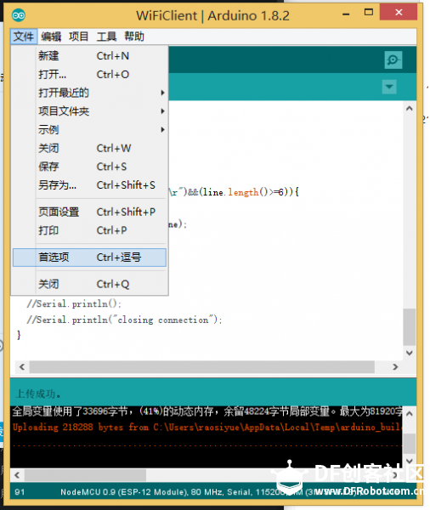Select 另存为... in the file menu
430x510 pixels.
[89, 185]
